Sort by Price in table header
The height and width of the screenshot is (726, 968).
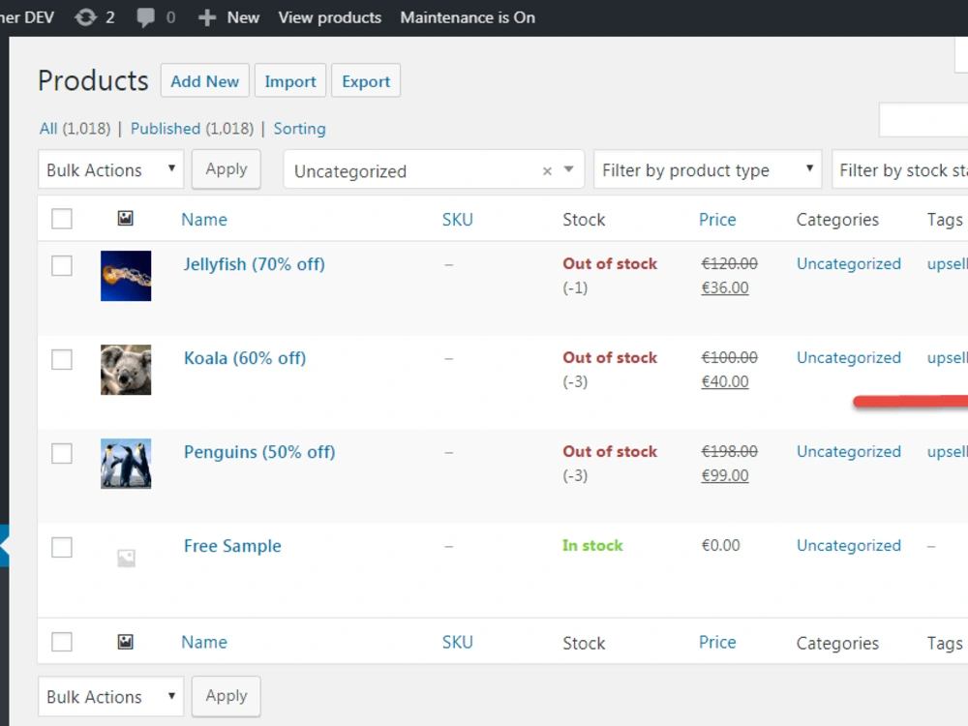[x=717, y=219]
